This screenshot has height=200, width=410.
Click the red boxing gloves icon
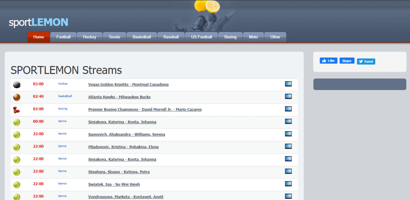click(x=16, y=110)
